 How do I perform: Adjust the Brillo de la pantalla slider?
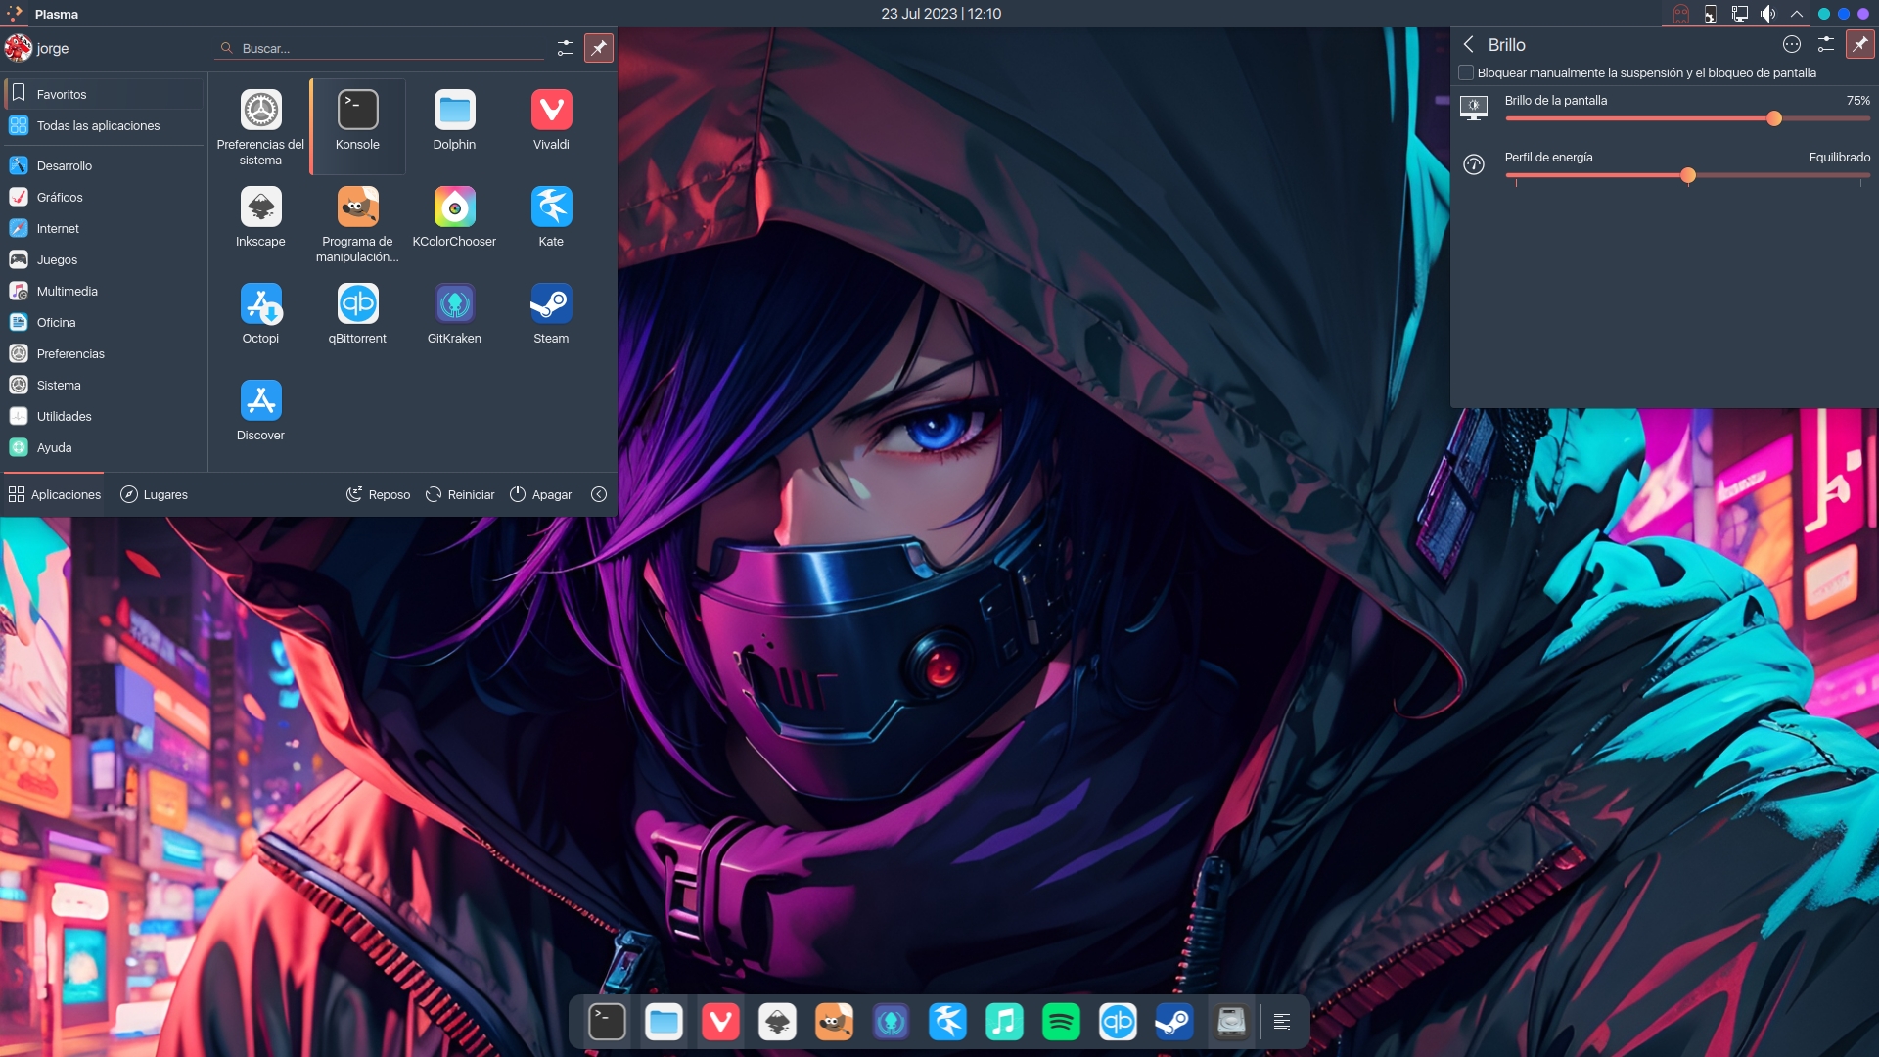click(x=1687, y=118)
